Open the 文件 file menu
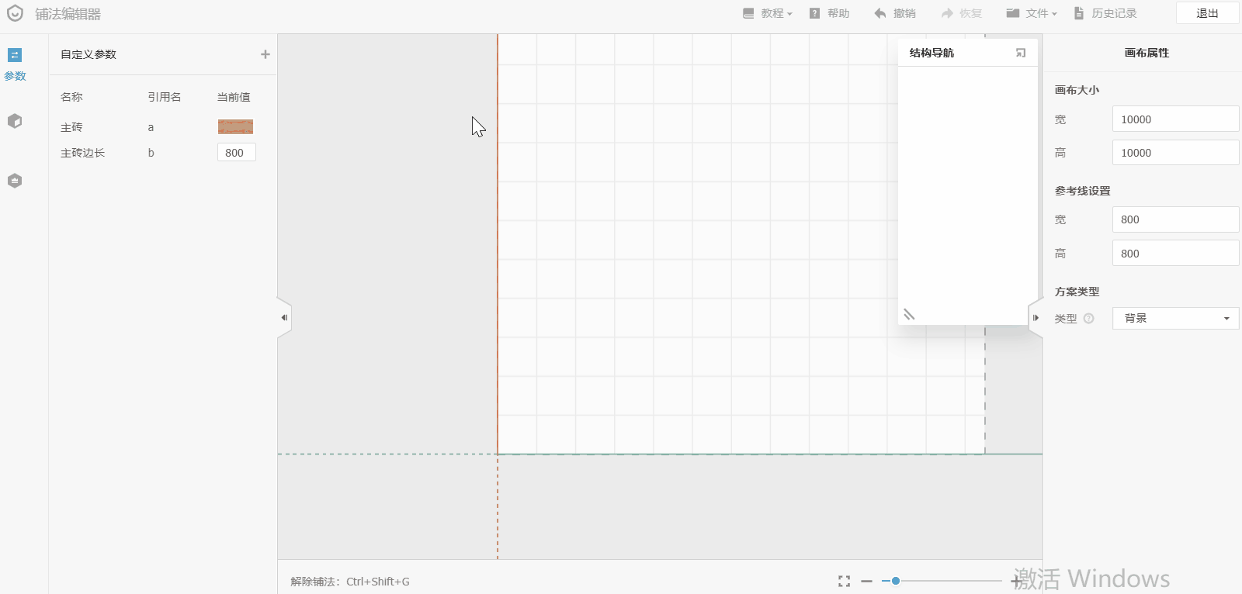1242x594 pixels. pyautogui.click(x=1032, y=13)
